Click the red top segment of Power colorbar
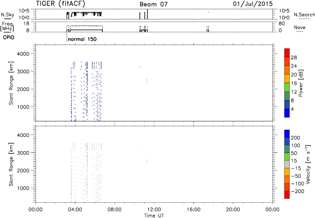 tap(287, 53)
